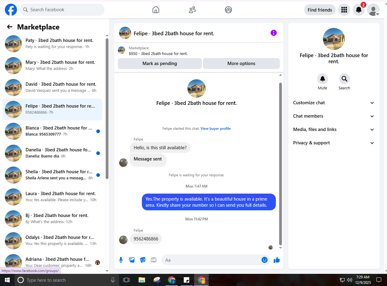387x286 pixels.
Task: Open the black app on taskbar
Action: point(187,280)
